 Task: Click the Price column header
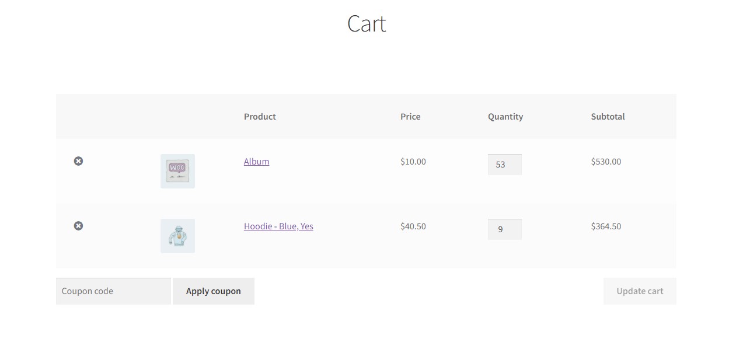(410, 116)
